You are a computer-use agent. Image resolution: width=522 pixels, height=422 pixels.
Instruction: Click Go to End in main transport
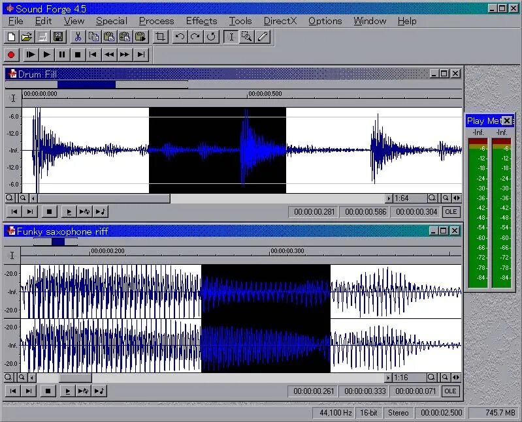tap(141, 55)
